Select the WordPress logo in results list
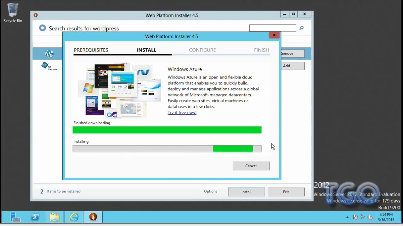Screen dimensions: 403x226 click(49, 54)
